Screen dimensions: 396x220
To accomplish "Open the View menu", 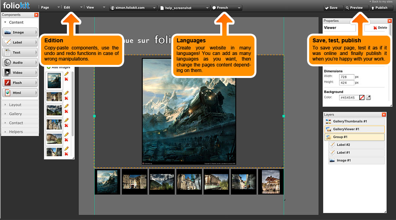I will [x=96, y=8].
